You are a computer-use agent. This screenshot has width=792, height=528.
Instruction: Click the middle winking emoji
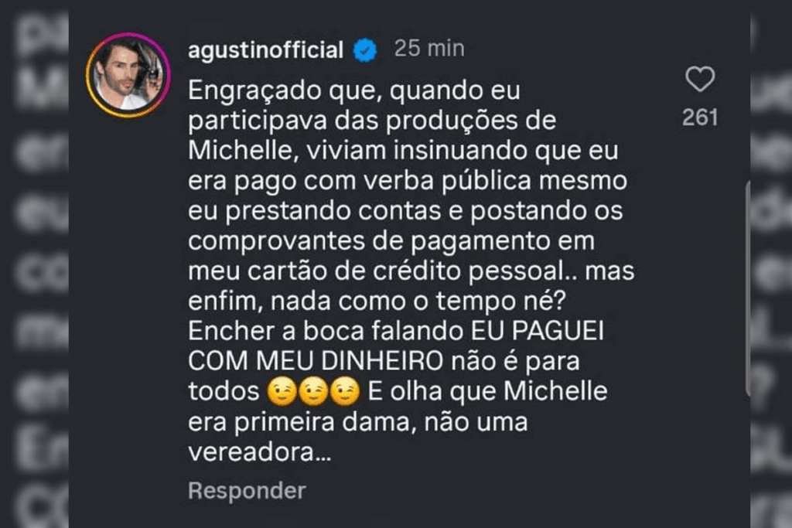(x=314, y=391)
